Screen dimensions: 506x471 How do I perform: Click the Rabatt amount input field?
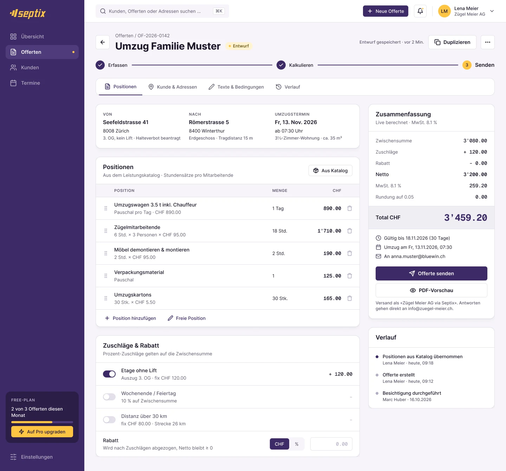pos(331,444)
